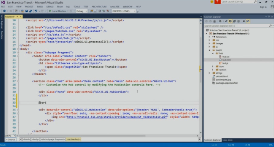Collapse the header element at line 20

click(18, 56)
